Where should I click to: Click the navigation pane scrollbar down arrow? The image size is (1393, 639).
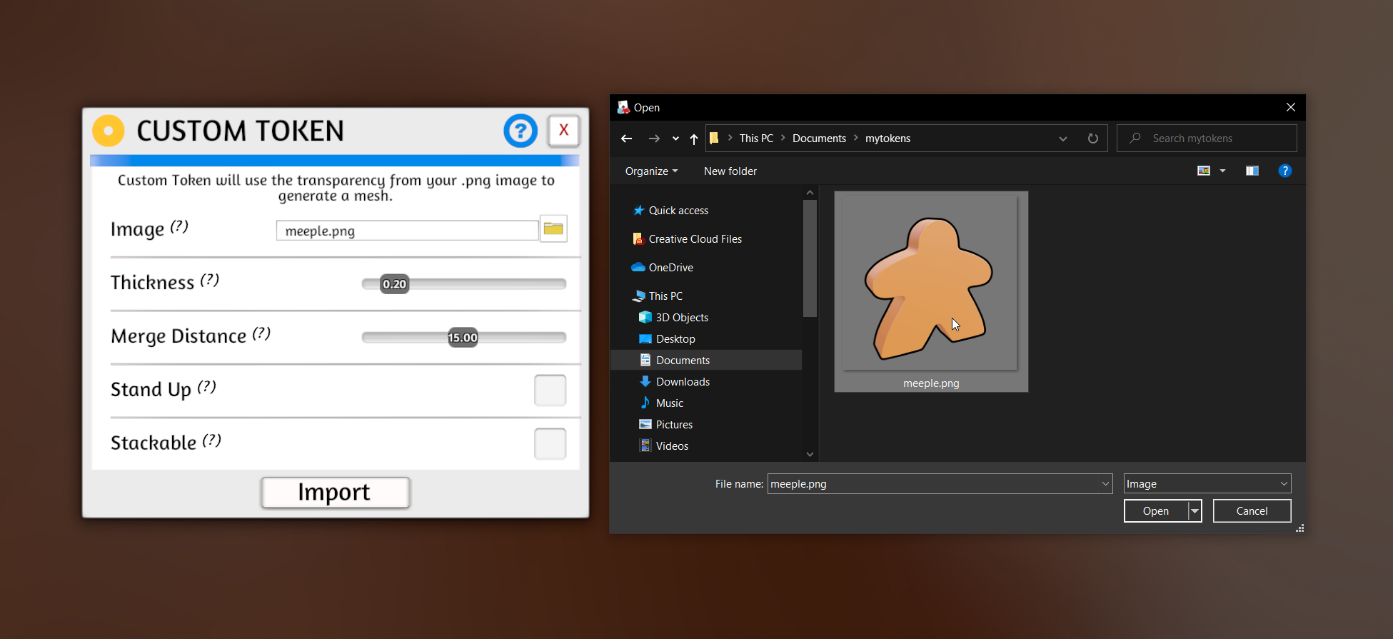click(810, 454)
